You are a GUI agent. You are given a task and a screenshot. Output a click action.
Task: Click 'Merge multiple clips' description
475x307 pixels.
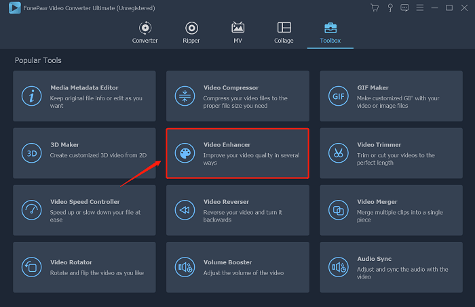click(x=400, y=216)
